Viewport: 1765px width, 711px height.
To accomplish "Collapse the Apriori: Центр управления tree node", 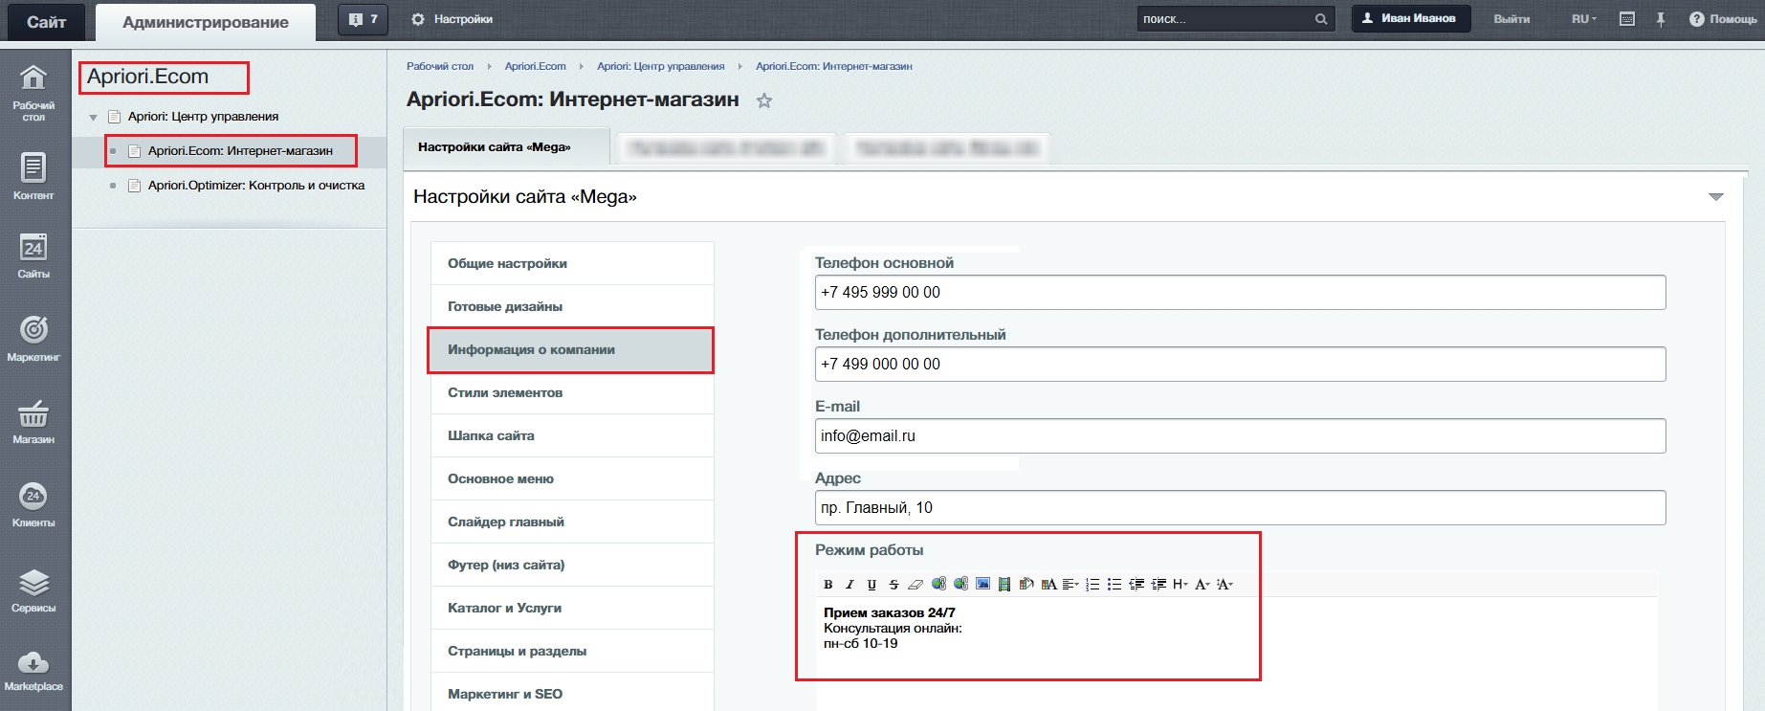I will point(93,117).
